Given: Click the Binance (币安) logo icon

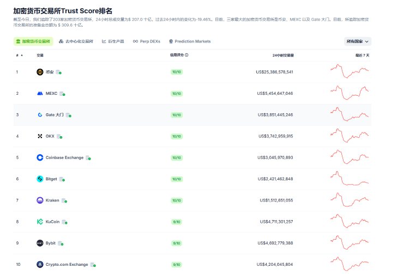Looking at the screenshot, I should [40, 72].
